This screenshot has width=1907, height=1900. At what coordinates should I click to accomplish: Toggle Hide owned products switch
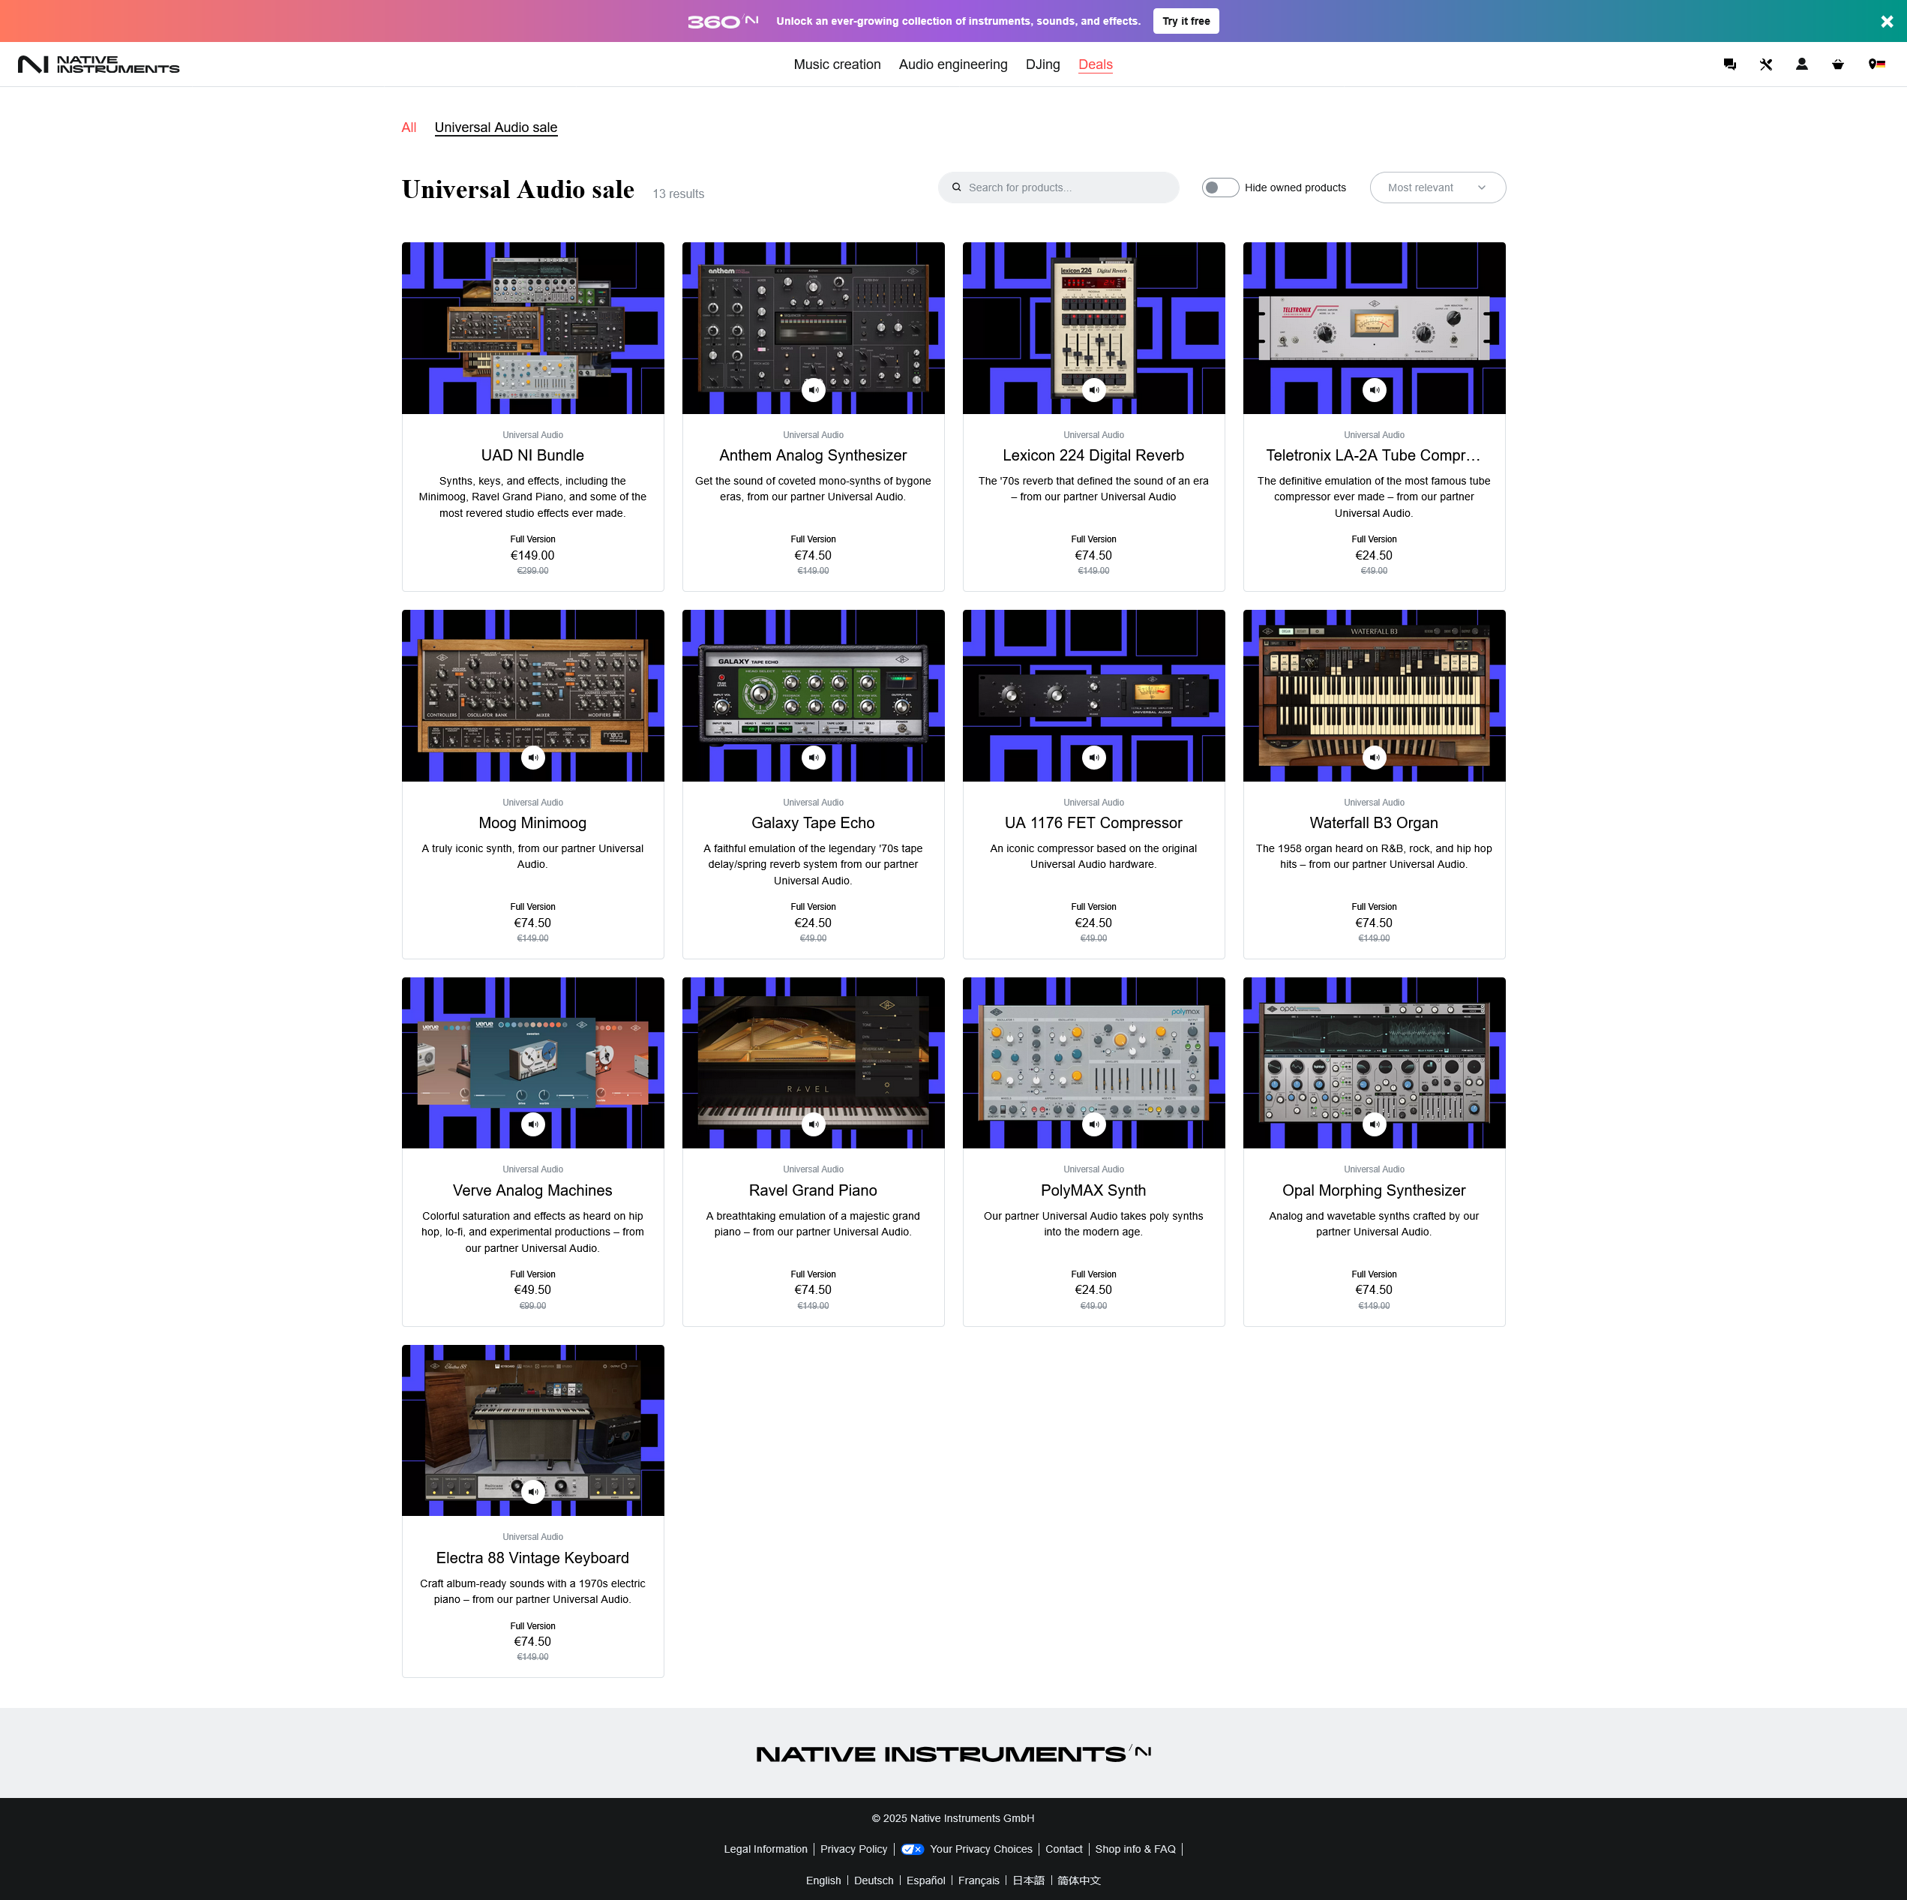point(1220,188)
